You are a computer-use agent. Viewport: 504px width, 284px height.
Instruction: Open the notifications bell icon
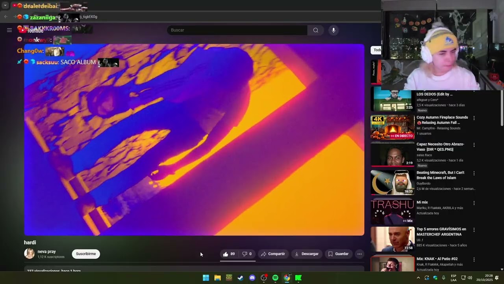coord(497,278)
